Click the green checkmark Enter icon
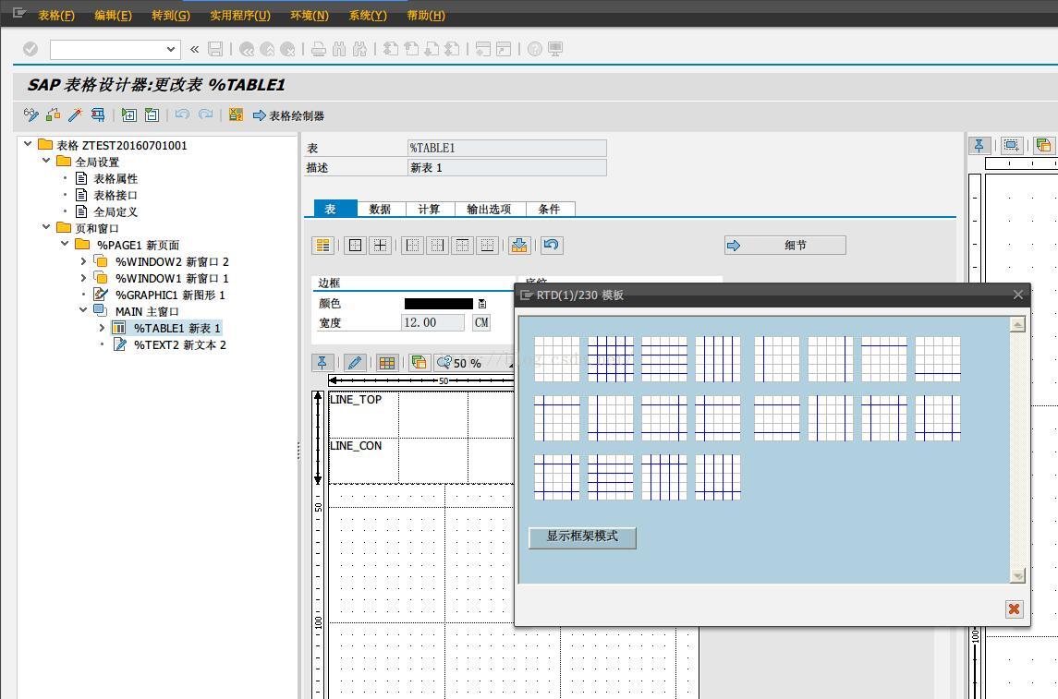Image resolution: width=1058 pixels, height=699 pixels. click(30, 49)
